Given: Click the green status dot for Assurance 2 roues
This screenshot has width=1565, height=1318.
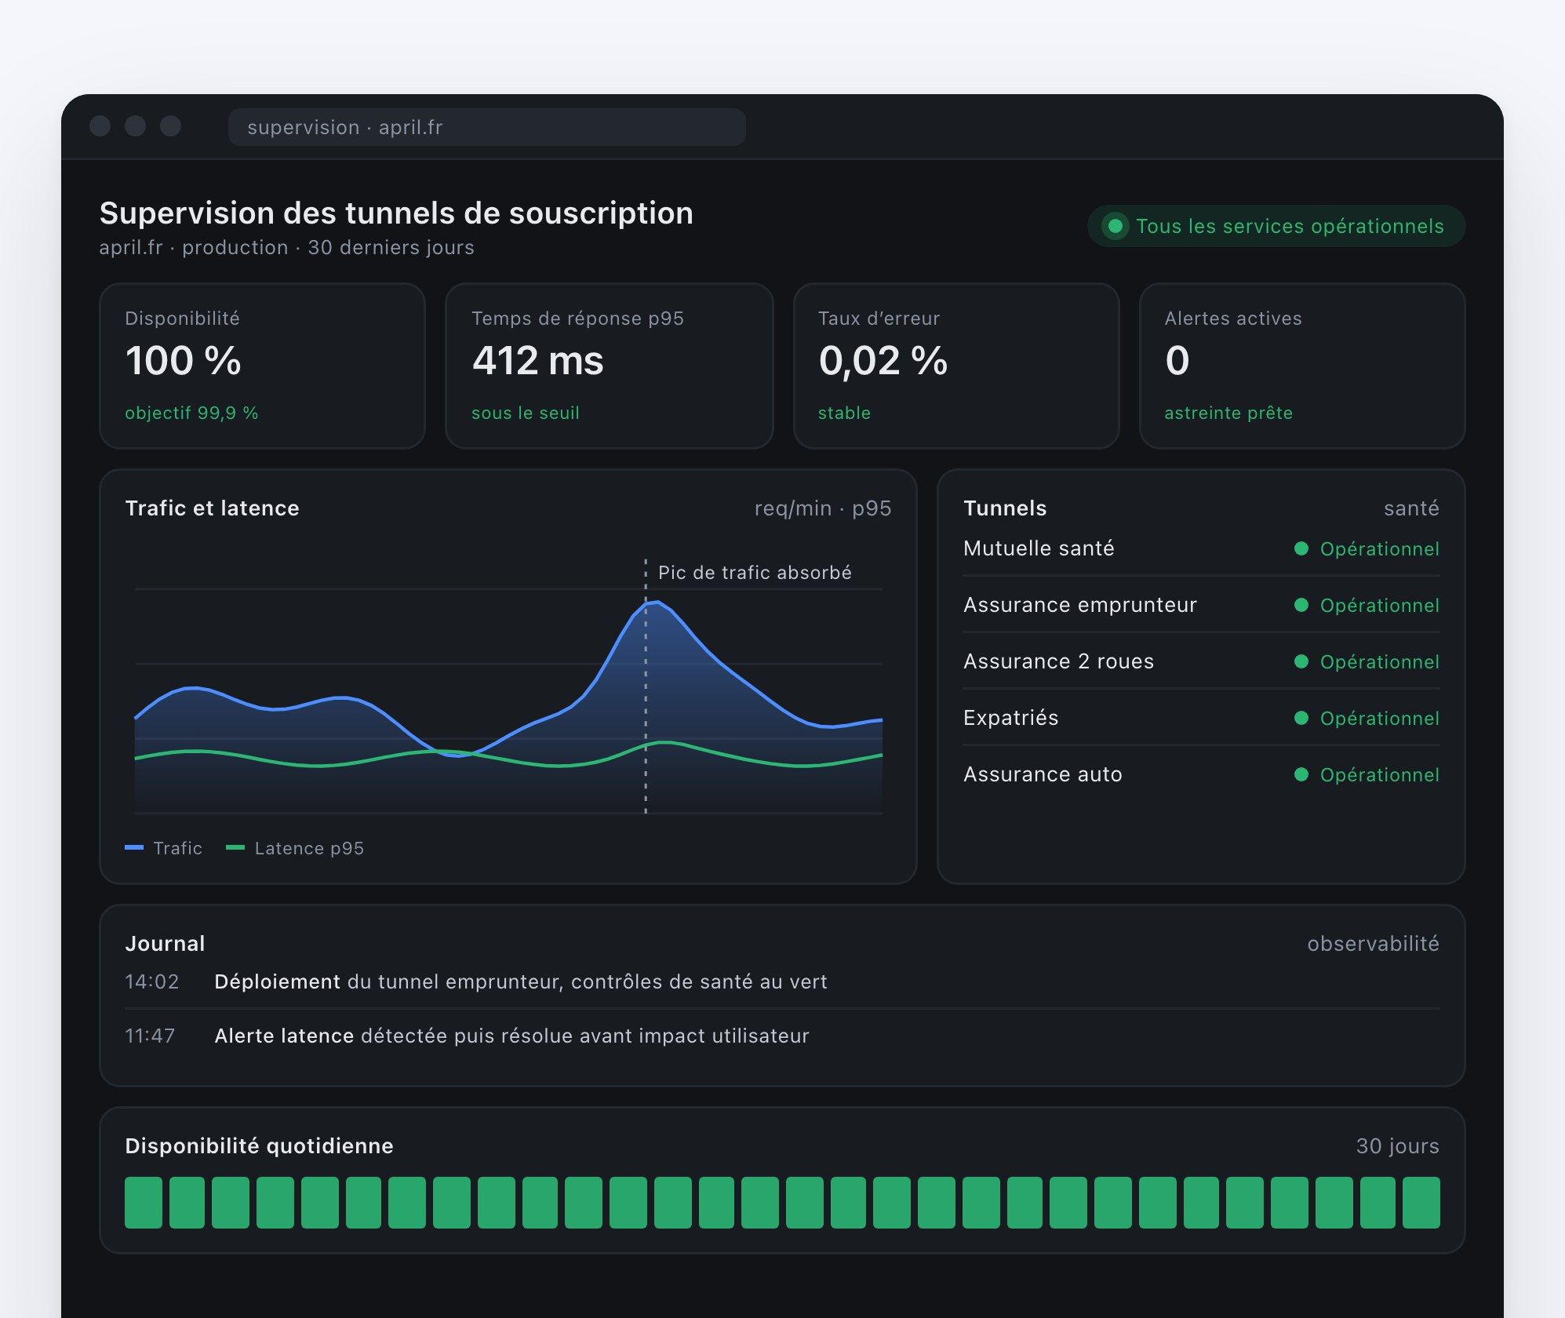Looking at the screenshot, I should pos(1301,661).
